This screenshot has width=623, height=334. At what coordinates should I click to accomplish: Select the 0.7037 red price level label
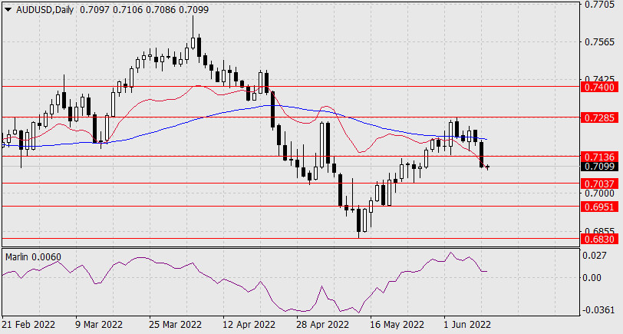[x=599, y=184]
